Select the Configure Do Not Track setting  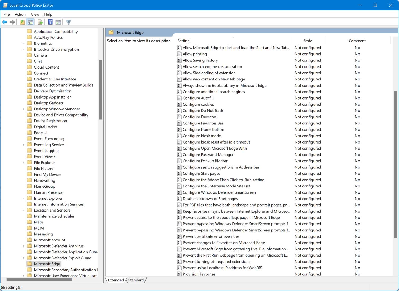[203, 111]
